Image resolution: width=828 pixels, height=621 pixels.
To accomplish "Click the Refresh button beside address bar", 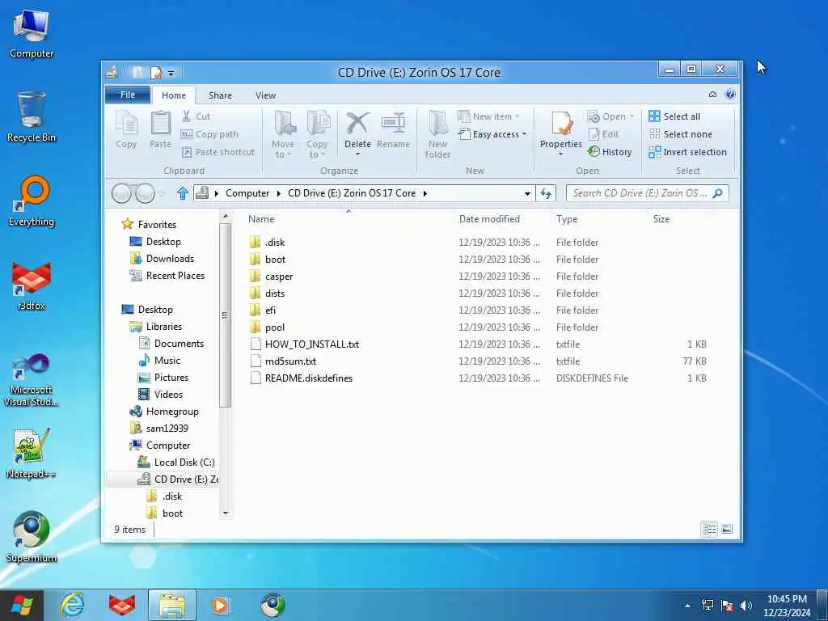I will point(546,193).
